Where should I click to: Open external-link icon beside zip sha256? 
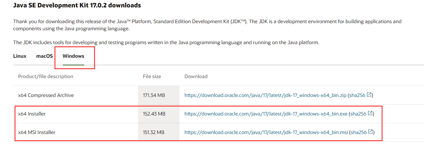369,95
